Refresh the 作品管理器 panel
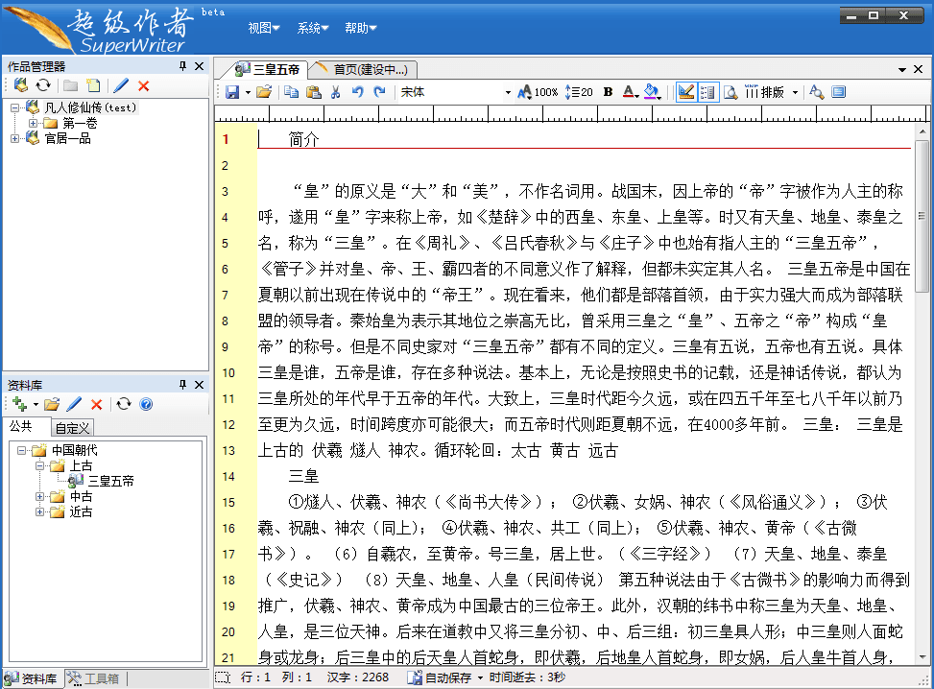The image size is (934, 689). point(43,85)
